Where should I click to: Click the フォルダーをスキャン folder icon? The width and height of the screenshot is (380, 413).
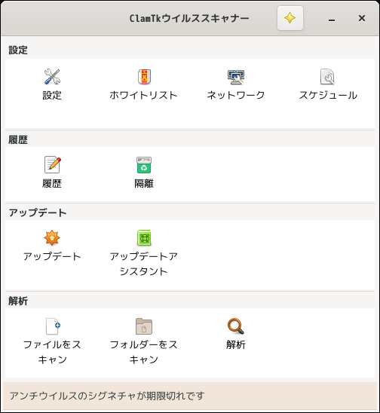(144, 326)
